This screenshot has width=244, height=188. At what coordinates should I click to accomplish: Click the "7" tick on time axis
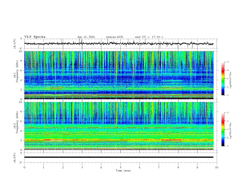[x=159, y=167]
